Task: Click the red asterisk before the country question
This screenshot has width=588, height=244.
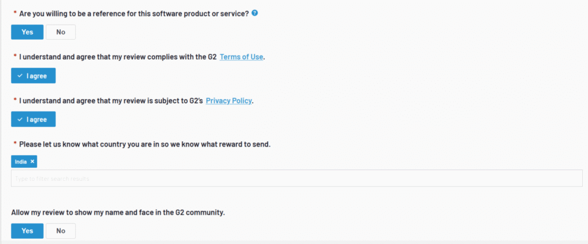Action: tap(14, 144)
